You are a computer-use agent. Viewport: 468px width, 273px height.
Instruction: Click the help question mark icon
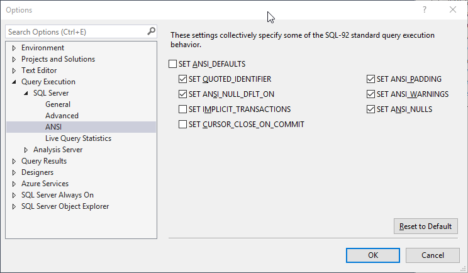pyautogui.click(x=425, y=10)
